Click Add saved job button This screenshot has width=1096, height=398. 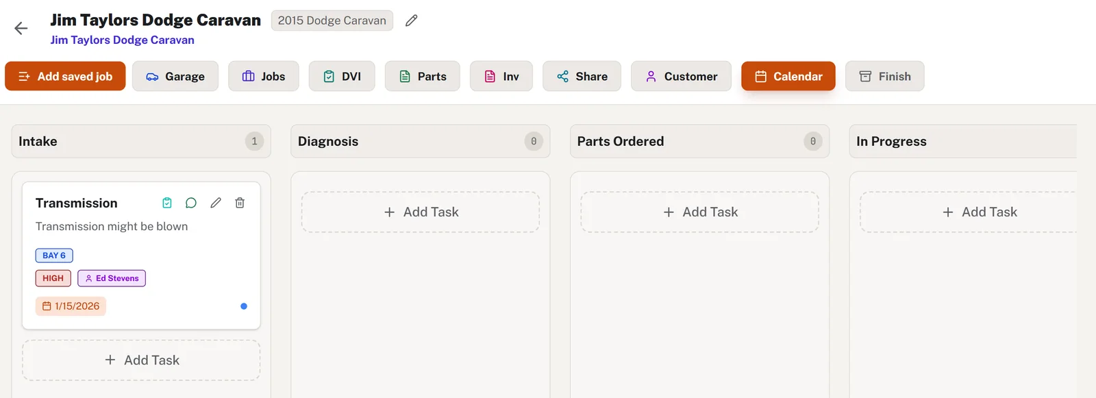tap(65, 76)
